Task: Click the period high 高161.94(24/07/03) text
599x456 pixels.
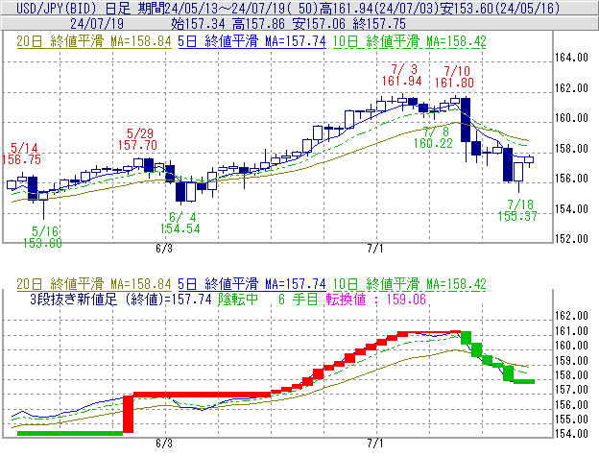Action: click(379, 8)
